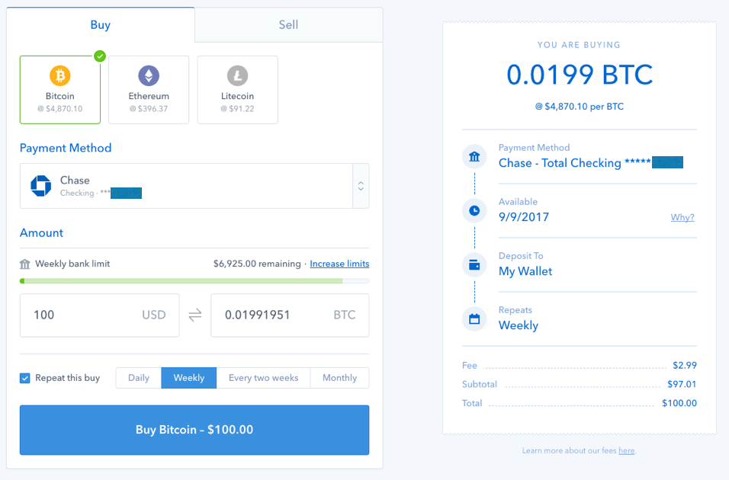The width and height of the screenshot is (729, 480).
Task: Open the fees 'here' link
Action: [626, 451]
